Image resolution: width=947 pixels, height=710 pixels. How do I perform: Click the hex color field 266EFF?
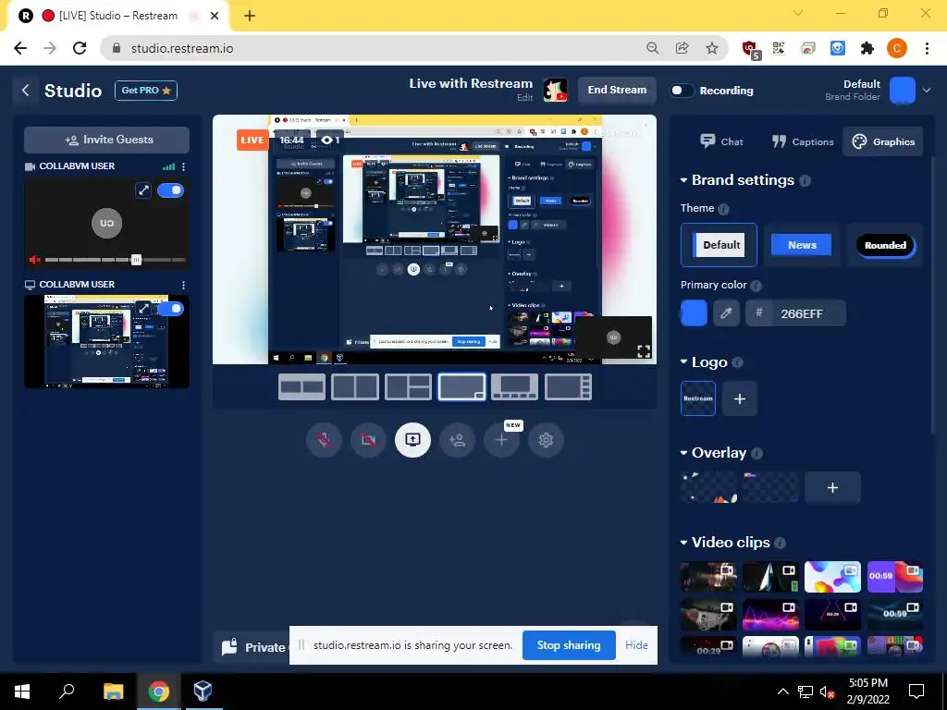point(796,313)
